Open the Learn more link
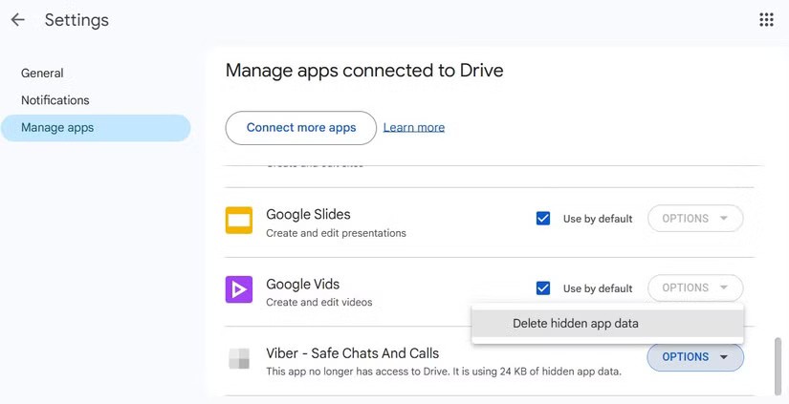Screen dimensions: 789x404 (414, 128)
